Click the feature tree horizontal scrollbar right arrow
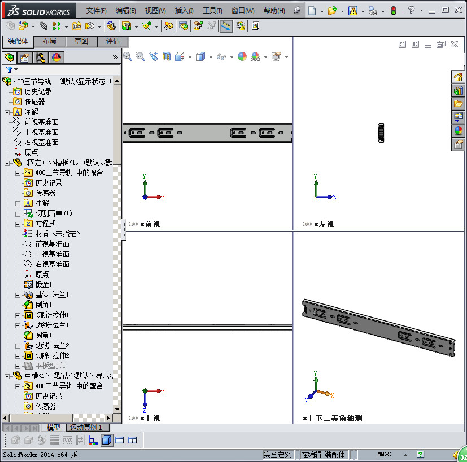 [108, 418]
